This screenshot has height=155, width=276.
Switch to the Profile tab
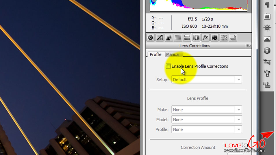[x=155, y=55]
